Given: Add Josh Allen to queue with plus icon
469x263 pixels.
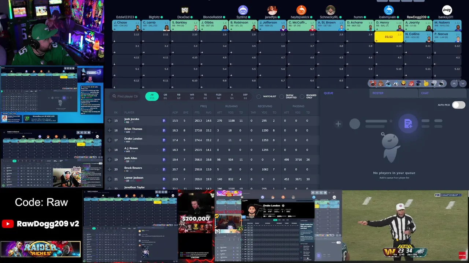Looking at the screenshot, I should [109, 160].
